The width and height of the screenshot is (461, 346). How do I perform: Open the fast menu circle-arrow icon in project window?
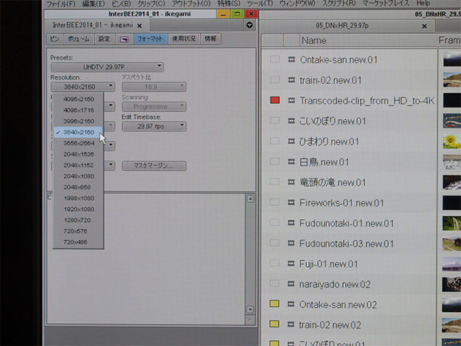[249, 25]
